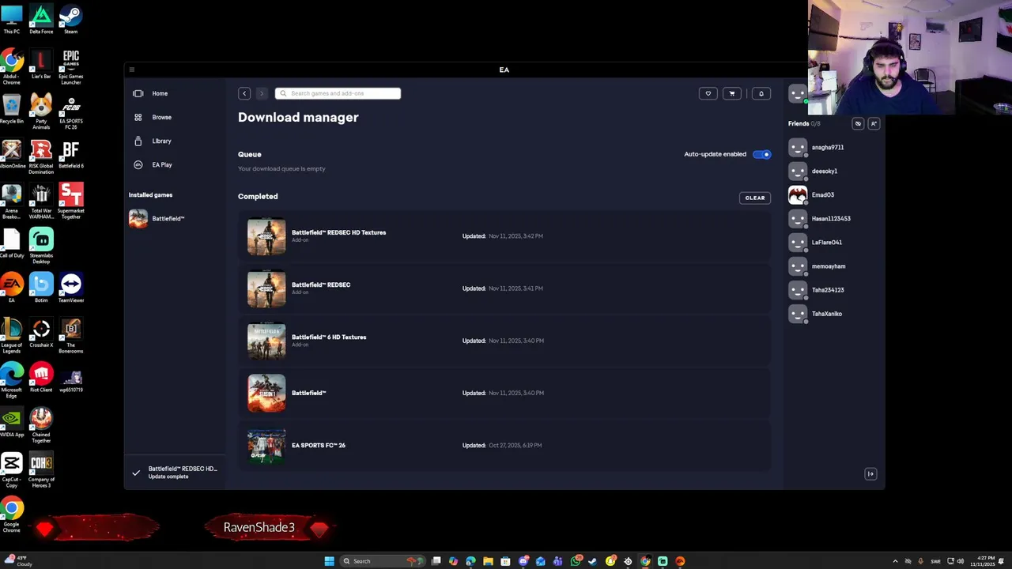Screen dimensions: 1012x569
Task: Go forward with the right arrow button
Action: pyautogui.click(x=262, y=93)
